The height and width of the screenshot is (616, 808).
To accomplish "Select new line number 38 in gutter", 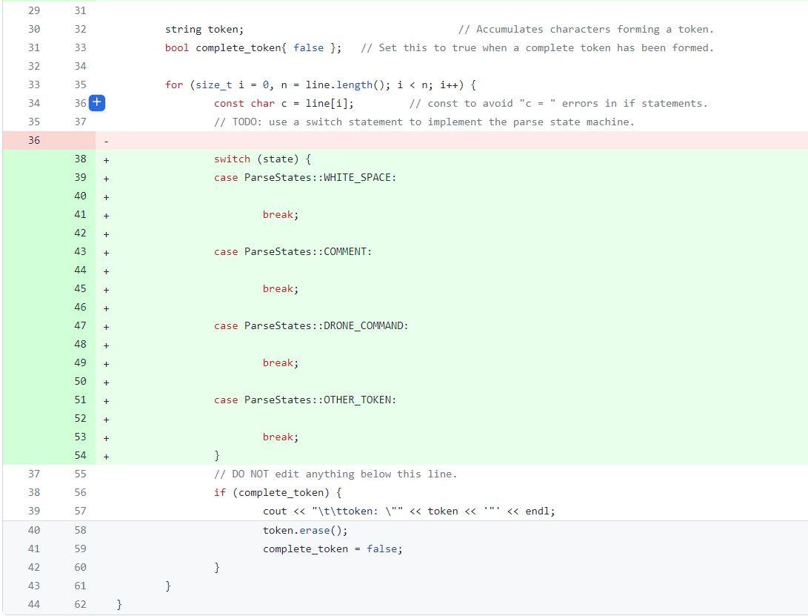I will (x=80, y=159).
